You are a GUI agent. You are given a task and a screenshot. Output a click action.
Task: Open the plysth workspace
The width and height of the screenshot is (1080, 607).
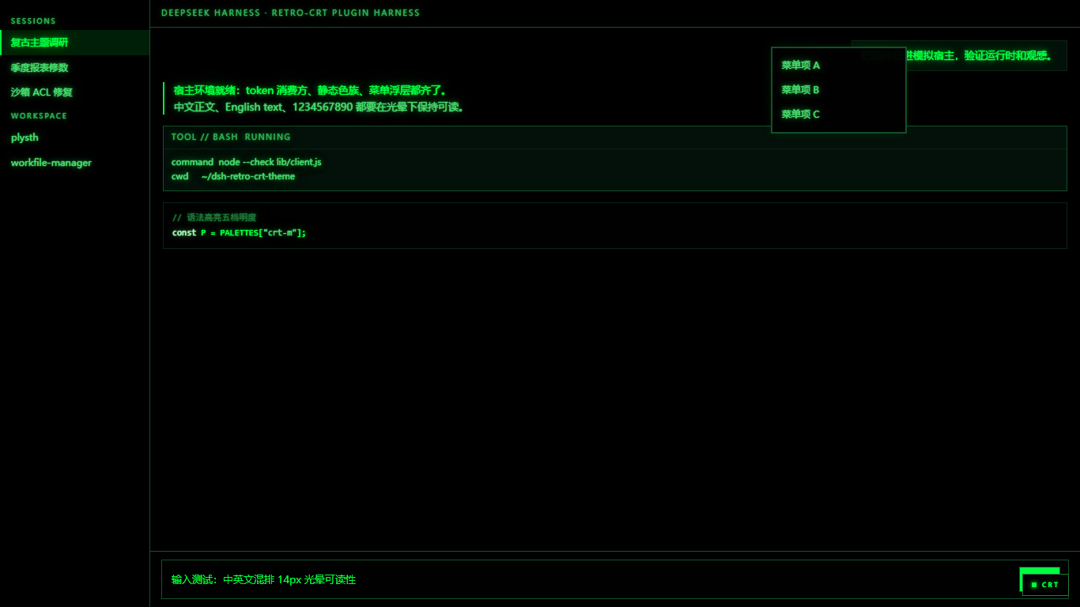coord(74,138)
